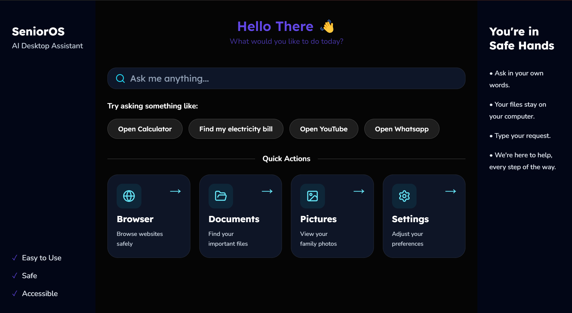Click the Quick Actions heading

[x=286, y=159]
